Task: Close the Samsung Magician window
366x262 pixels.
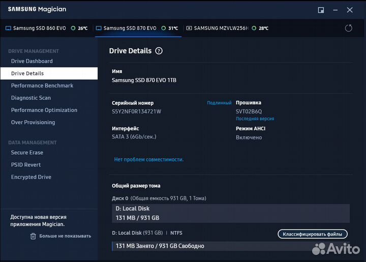Action: [350, 10]
